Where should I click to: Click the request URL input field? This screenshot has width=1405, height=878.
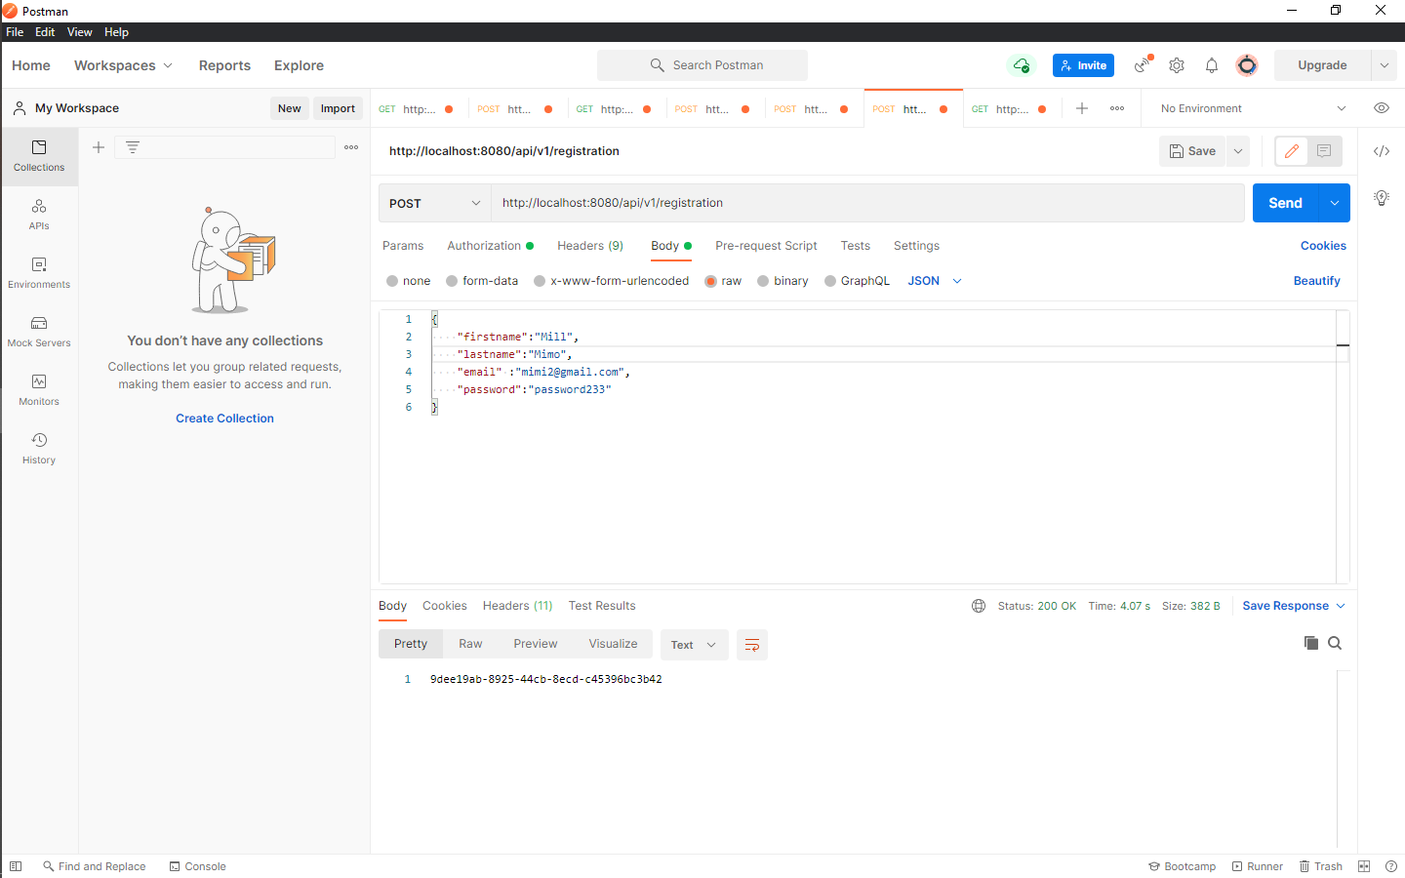[x=867, y=203]
